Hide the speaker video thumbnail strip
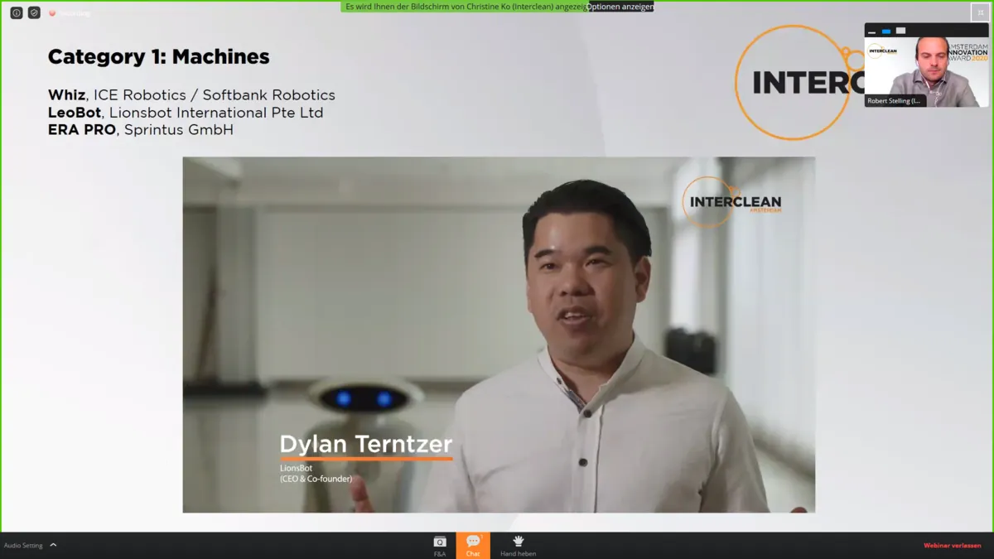994x559 pixels. coord(871,31)
